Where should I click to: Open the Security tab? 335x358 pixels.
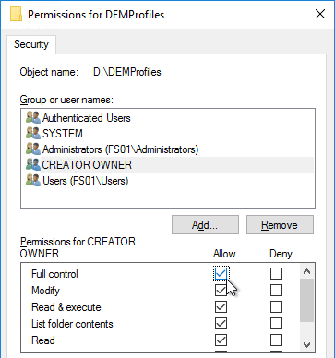pos(31,44)
